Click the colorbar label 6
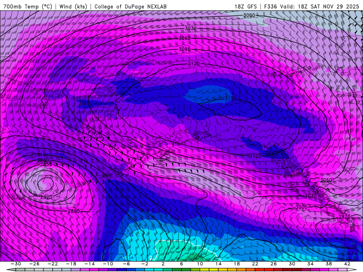 tap(181, 264)
